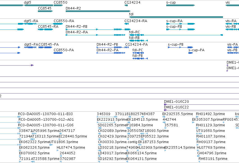Select the dgt5 gene bar
This screenshot has width=239, height=163.
coord(38,5)
